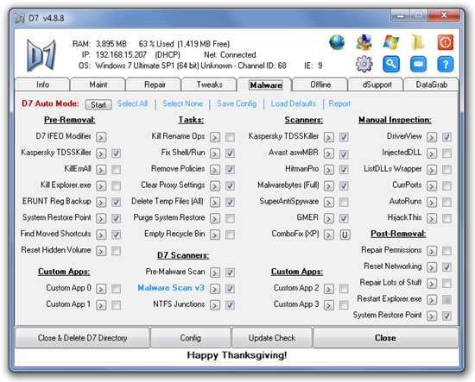The width and height of the screenshot is (475, 382).
Task: Run AutoRuns arrow button
Action: click(x=432, y=202)
